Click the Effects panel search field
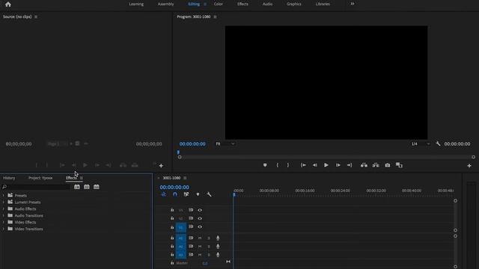479x269 pixels. coord(36,187)
